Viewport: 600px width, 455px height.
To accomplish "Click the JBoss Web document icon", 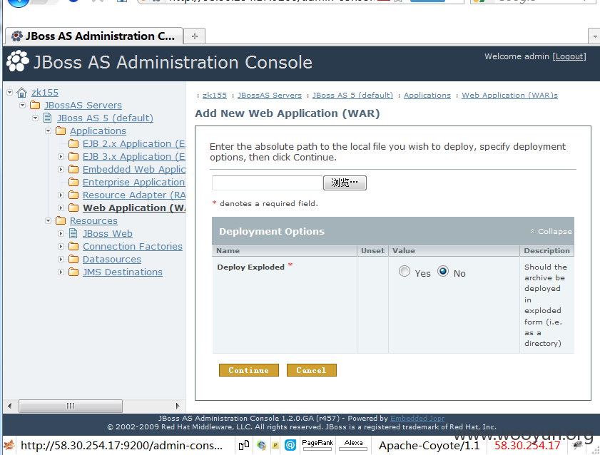I will click(x=73, y=233).
